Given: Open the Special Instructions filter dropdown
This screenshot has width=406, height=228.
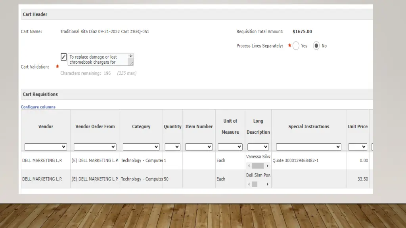Looking at the screenshot, I should (308, 147).
